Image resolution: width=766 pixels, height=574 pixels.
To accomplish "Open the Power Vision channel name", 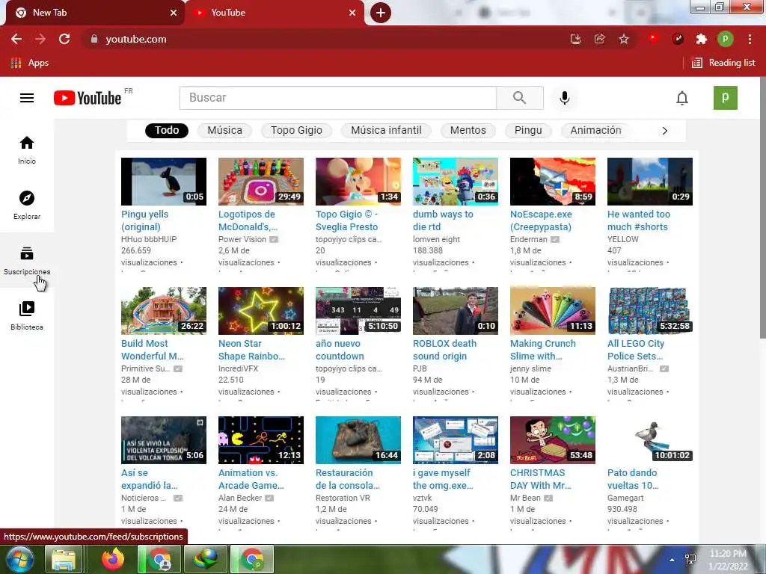I will coord(242,239).
